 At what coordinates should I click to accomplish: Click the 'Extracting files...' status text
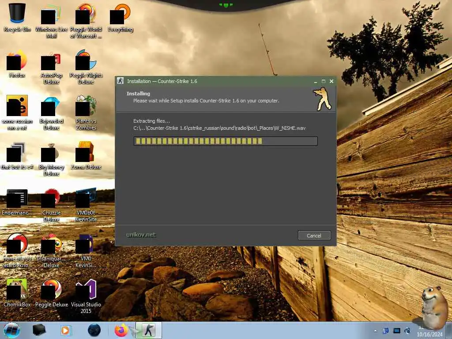(x=152, y=121)
